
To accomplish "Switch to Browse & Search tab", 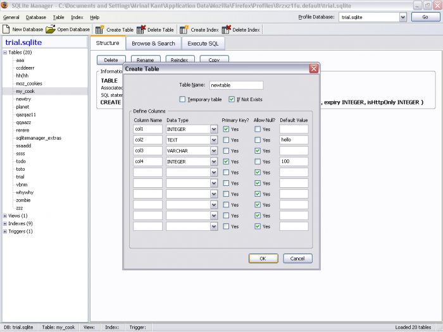I will (153, 44).
